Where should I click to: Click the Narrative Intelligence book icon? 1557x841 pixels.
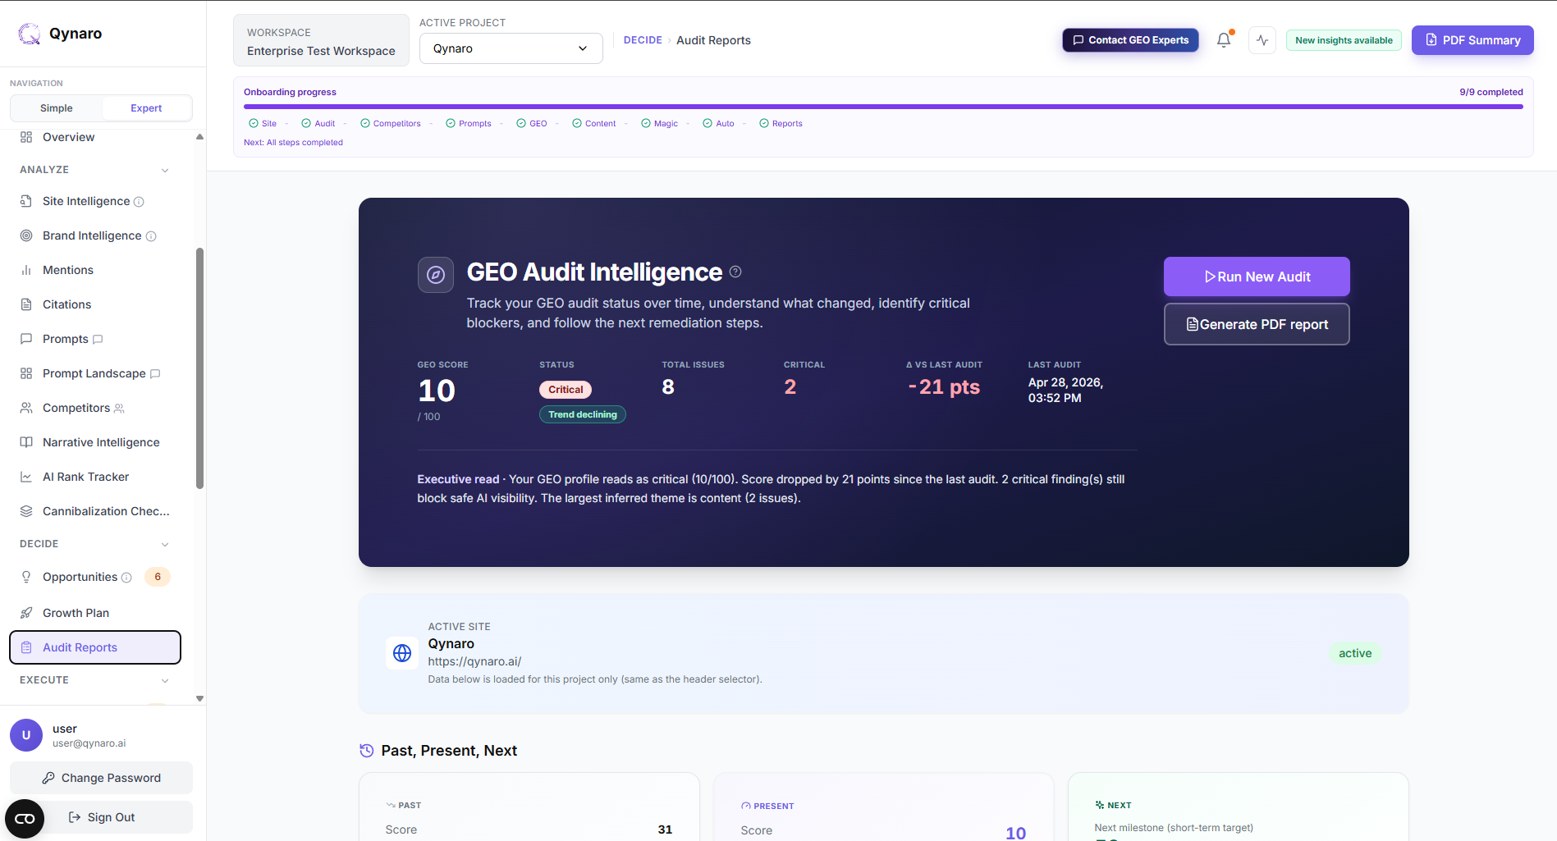click(26, 442)
